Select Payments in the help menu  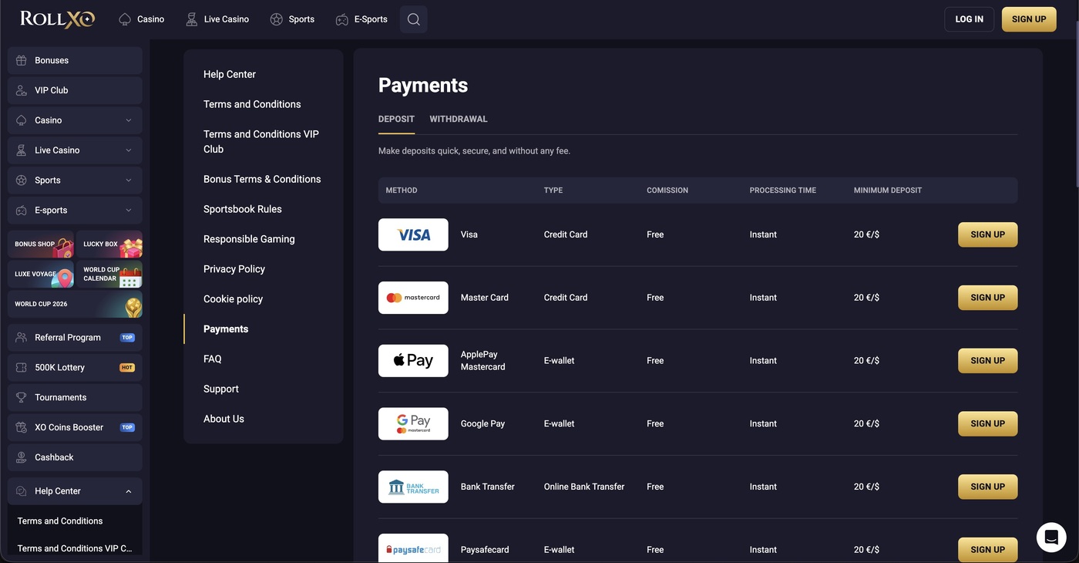click(x=226, y=329)
